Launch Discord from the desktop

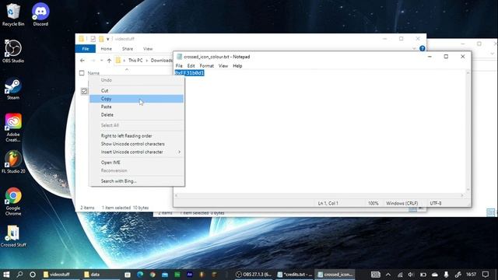[x=40, y=14]
